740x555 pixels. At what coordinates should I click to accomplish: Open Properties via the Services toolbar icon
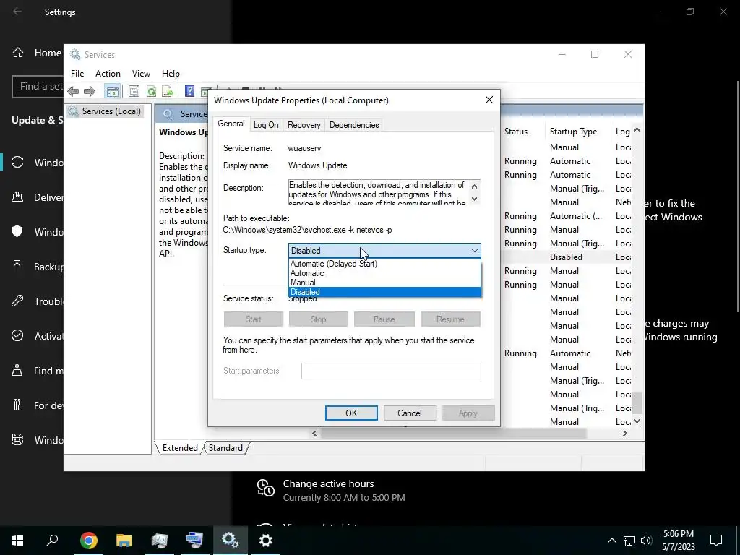click(134, 91)
